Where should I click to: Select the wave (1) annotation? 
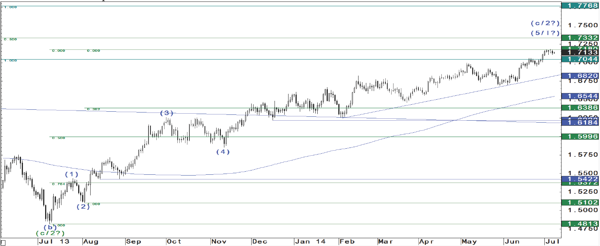pyautogui.click(x=71, y=174)
